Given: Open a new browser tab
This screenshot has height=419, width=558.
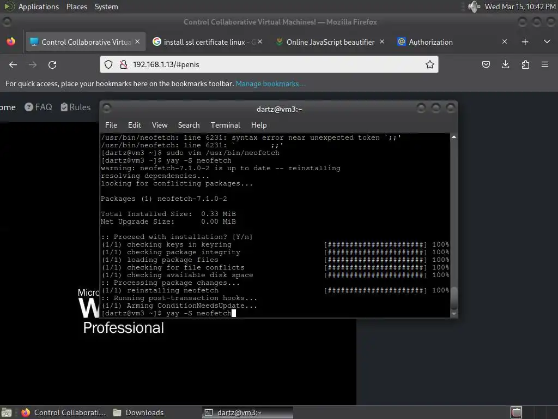Looking at the screenshot, I should (525, 41).
